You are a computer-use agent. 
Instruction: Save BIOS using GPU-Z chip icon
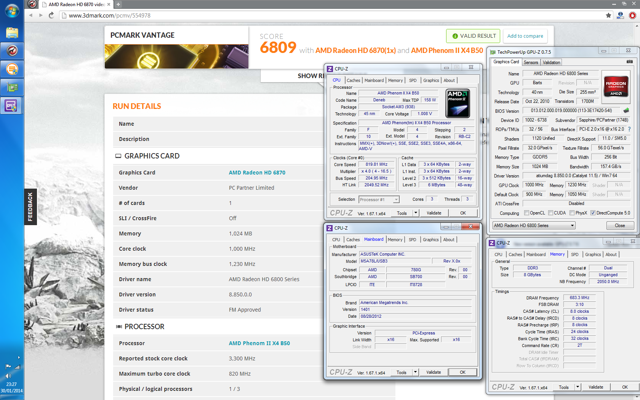(626, 110)
